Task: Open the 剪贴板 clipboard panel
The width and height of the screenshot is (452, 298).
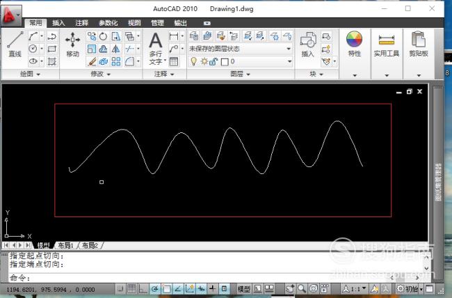Action: pyautogui.click(x=418, y=44)
